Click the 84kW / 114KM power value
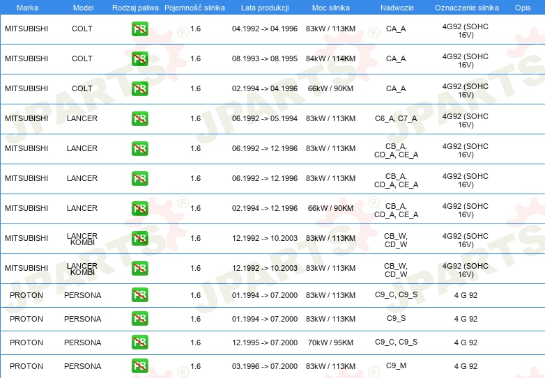 (330, 58)
